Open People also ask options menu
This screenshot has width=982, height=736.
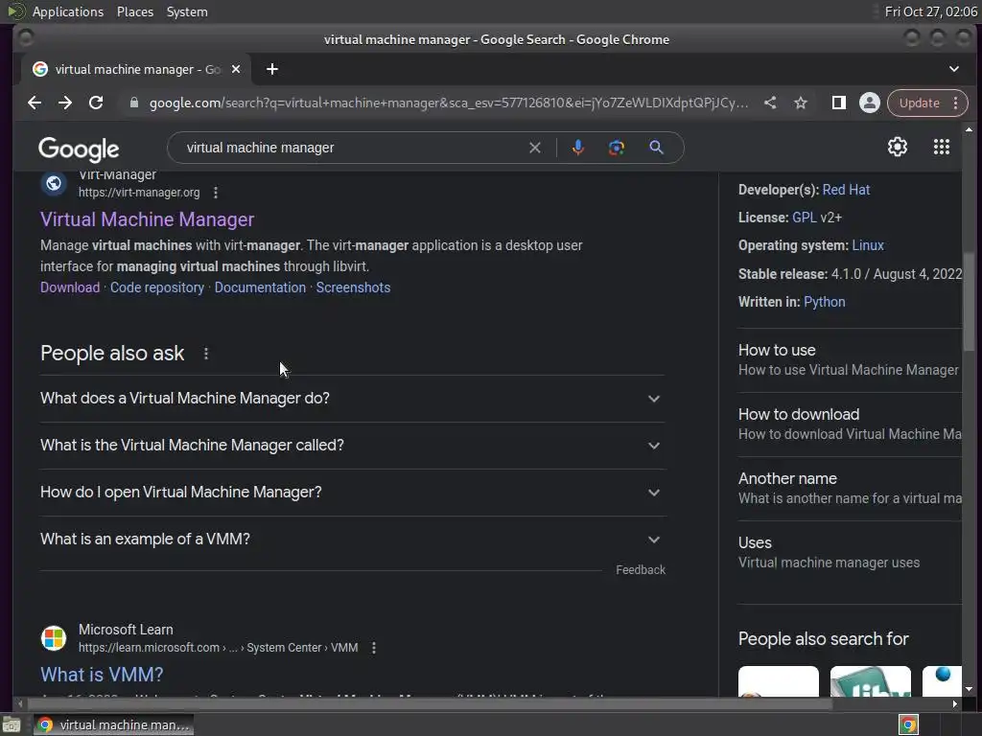tap(206, 354)
